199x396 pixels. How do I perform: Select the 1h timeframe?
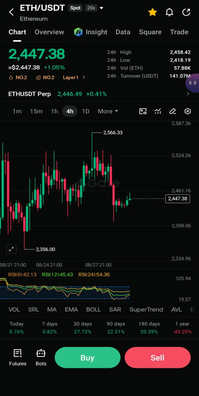point(54,111)
